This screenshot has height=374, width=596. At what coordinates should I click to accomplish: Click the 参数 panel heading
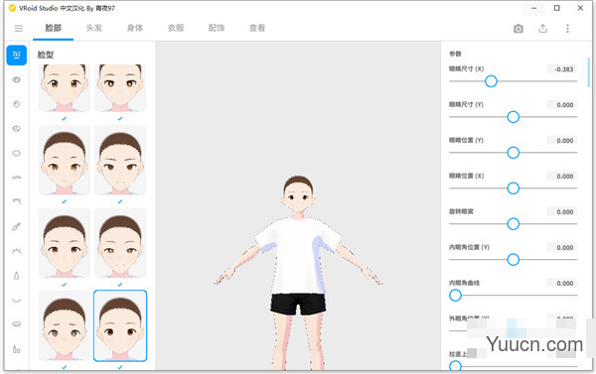click(x=455, y=54)
